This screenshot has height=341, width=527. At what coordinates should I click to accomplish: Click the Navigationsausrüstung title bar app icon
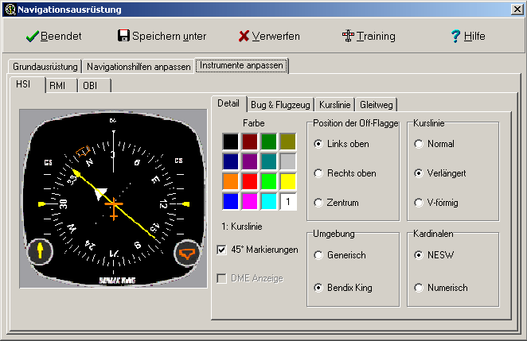[x=10, y=10]
